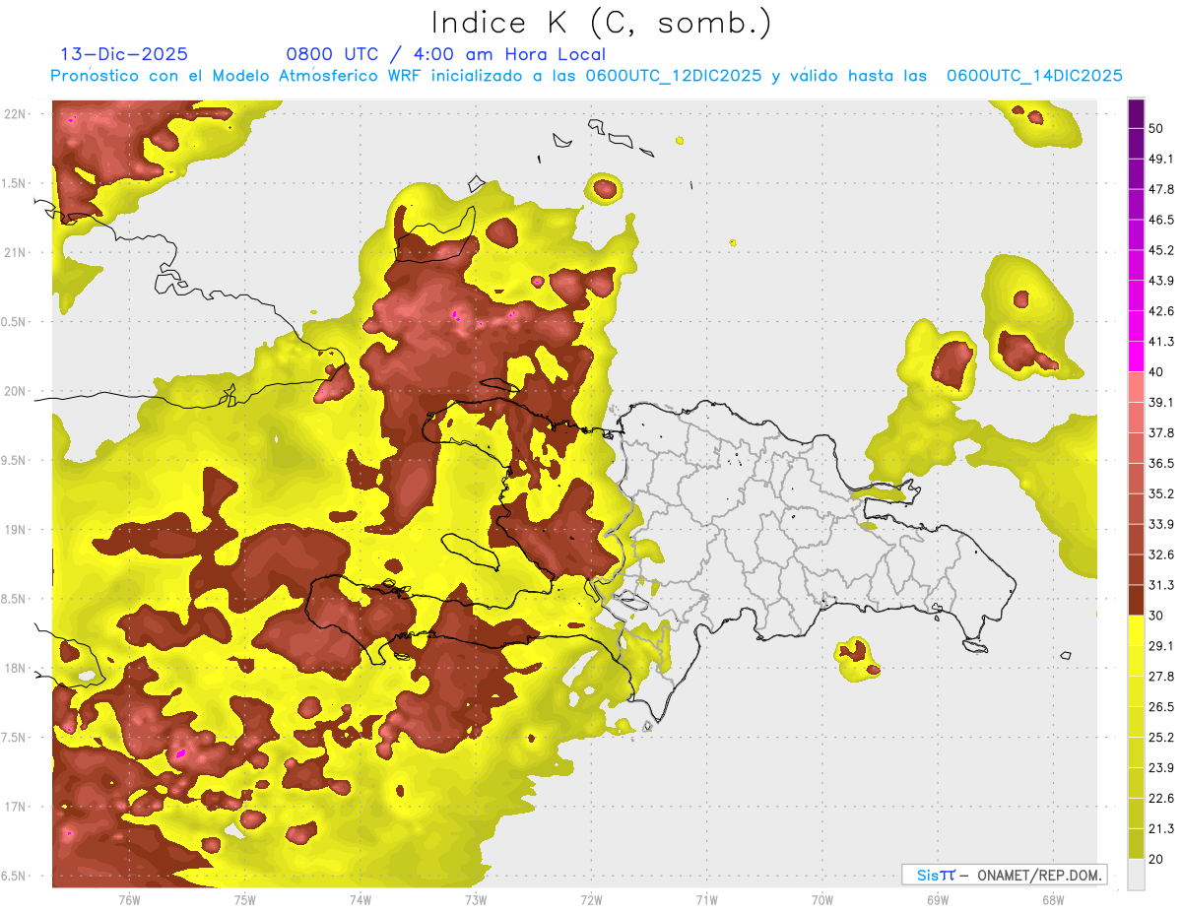
Task: Select the light grey swatch below 20
Action: click(x=1137, y=874)
